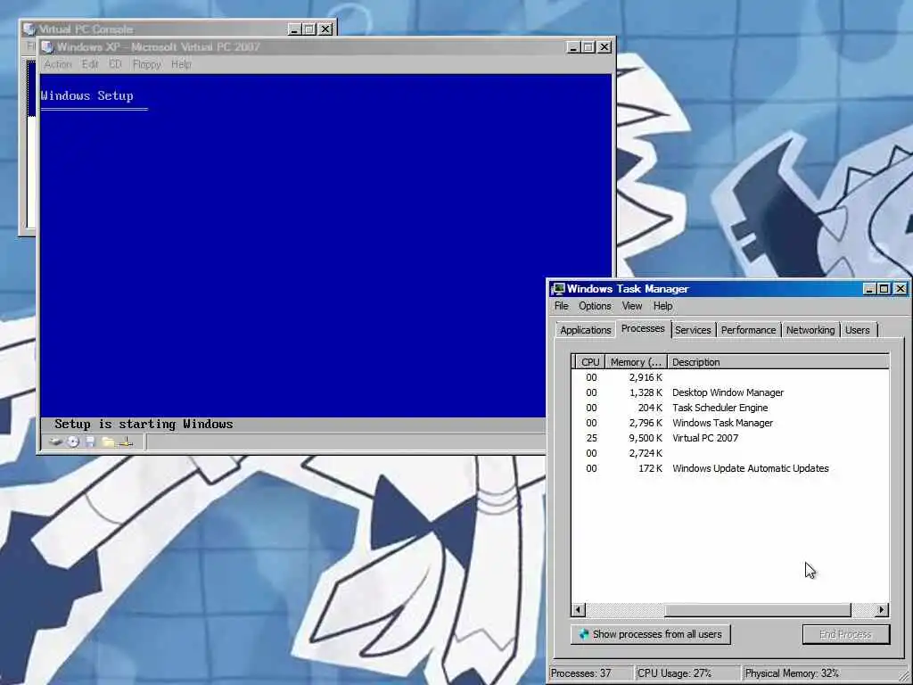The width and height of the screenshot is (913, 685).
Task: Click the Windows Setup heading in the VM
Action: point(87,96)
